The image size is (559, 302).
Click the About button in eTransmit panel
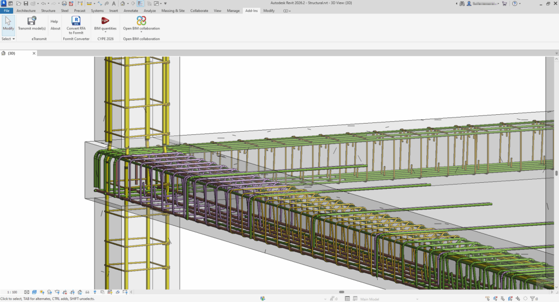click(x=55, y=28)
